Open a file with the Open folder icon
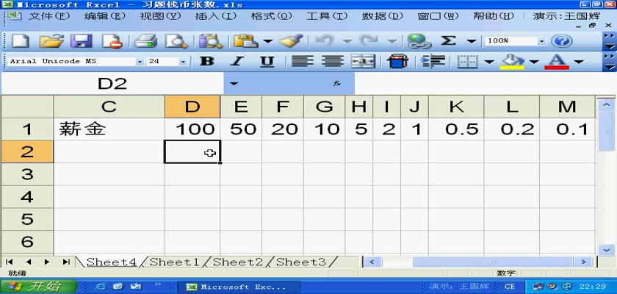Screen dimensions: 617x294 [x=51, y=41]
